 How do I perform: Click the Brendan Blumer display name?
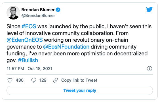(38, 10)
